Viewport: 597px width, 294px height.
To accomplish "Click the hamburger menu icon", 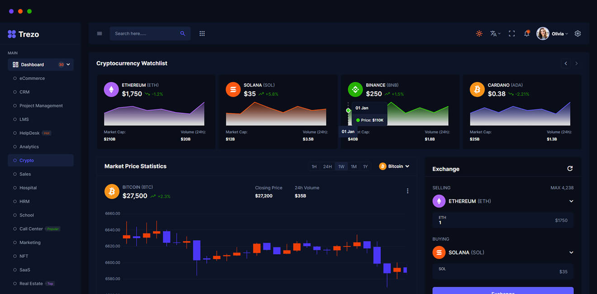I will 99,33.
